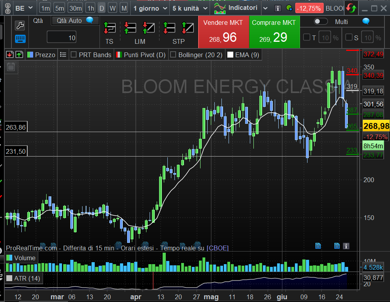This screenshot has height=302, width=390.
Task: Enable the T target checkbox
Action: [307, 37]
